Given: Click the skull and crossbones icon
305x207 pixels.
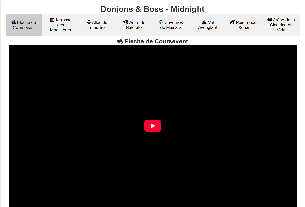Looking at the screenshot, I should (89, 22).
